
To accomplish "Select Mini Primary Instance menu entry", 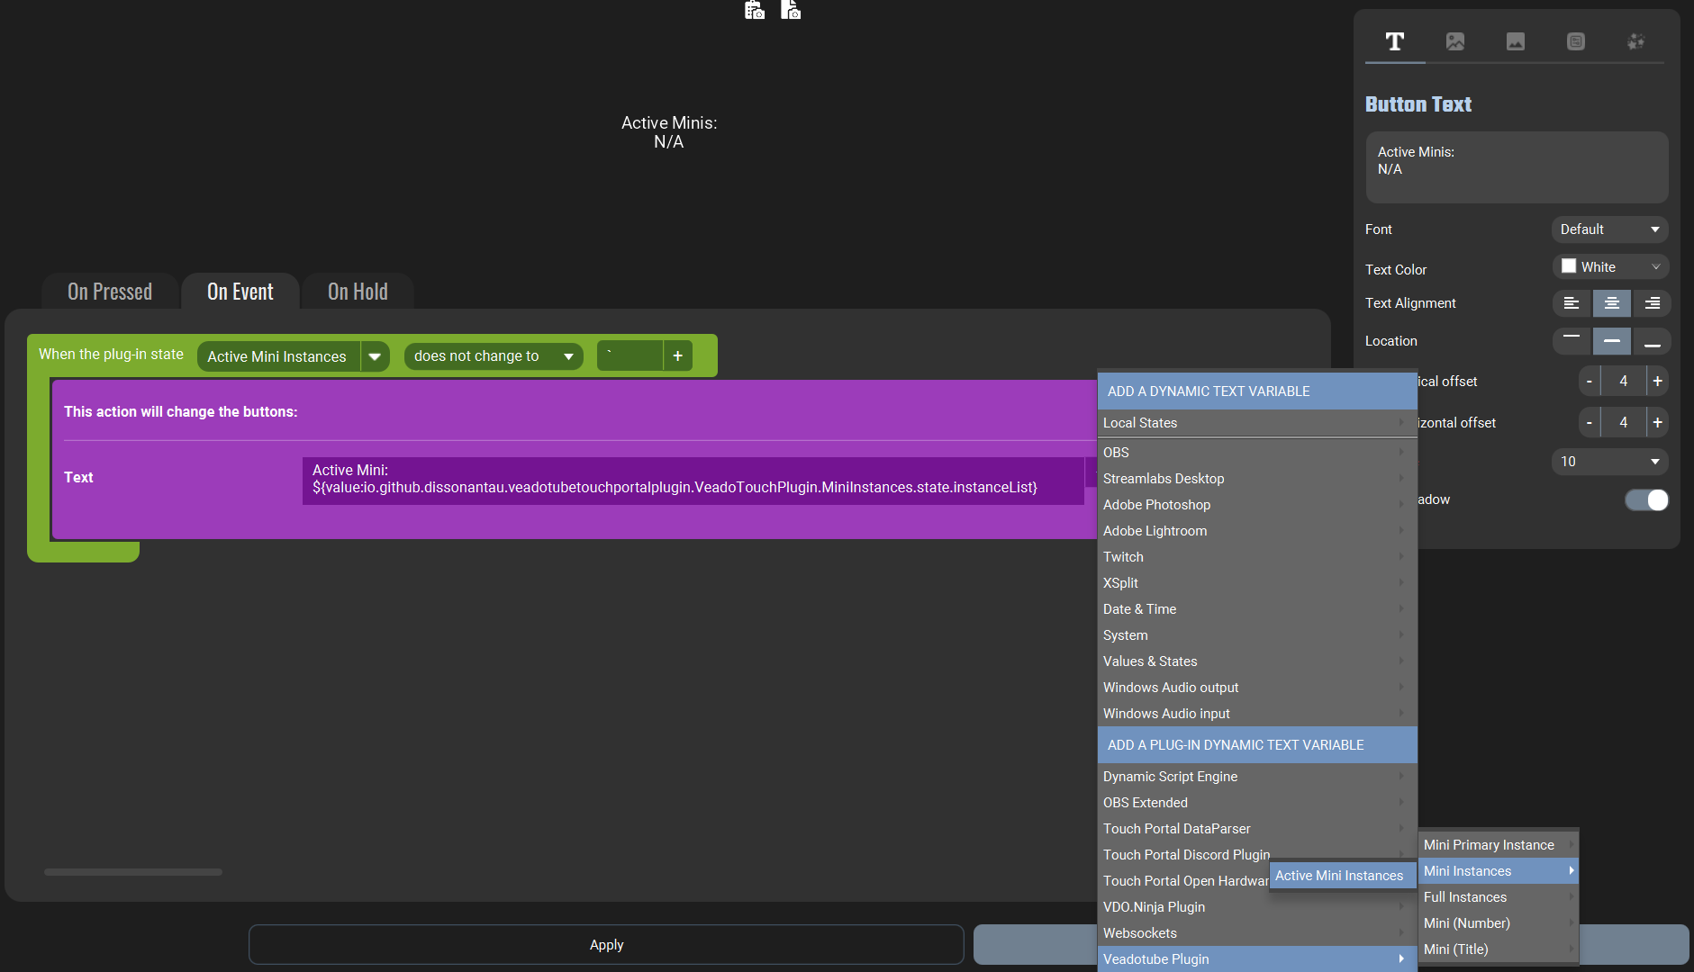I will pos(1499,845).
